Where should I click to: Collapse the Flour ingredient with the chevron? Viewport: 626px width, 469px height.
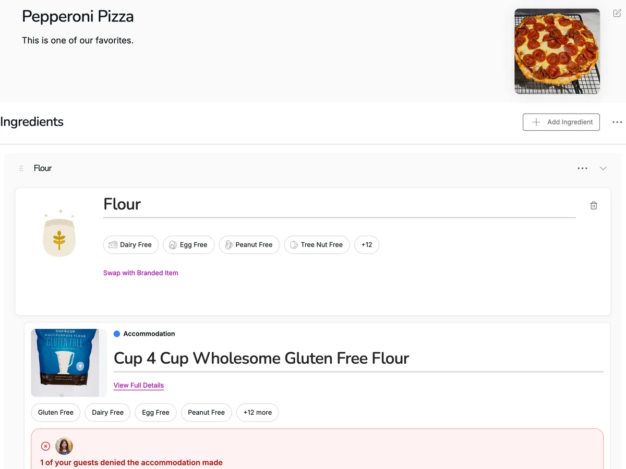pyautogui.click(x=603, y=168)
